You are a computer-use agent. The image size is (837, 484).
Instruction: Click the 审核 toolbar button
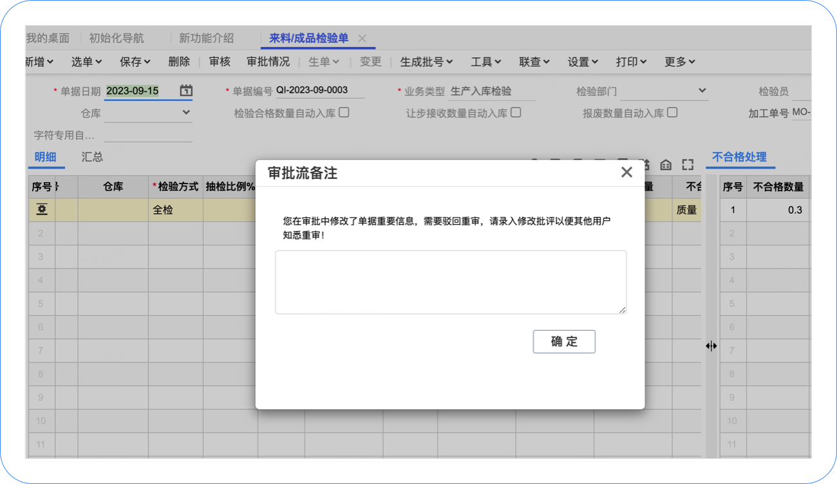click(x=220, y=62)
